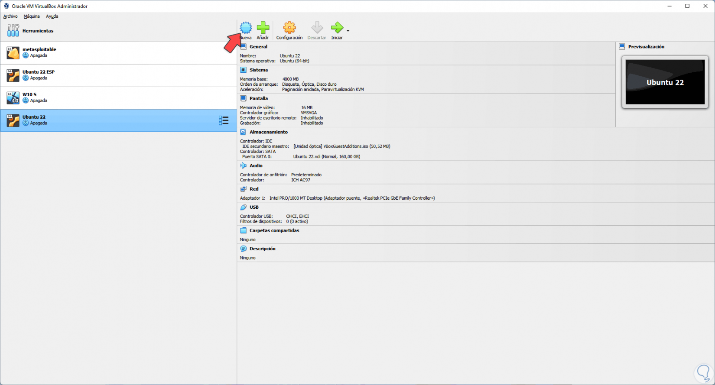Viewport: 715px width, 385px height.
Task: Click the Audio section speaker icon
Action: (x=244, y=165)
